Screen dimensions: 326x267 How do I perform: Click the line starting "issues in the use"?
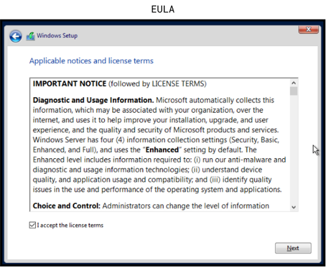[x=157, y=190]
